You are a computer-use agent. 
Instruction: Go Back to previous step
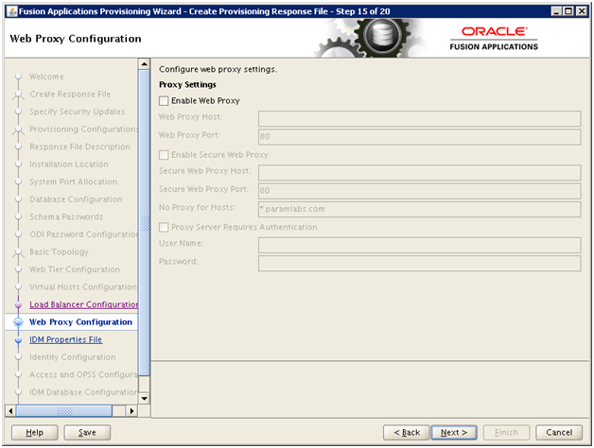click(x=407, y=433)
